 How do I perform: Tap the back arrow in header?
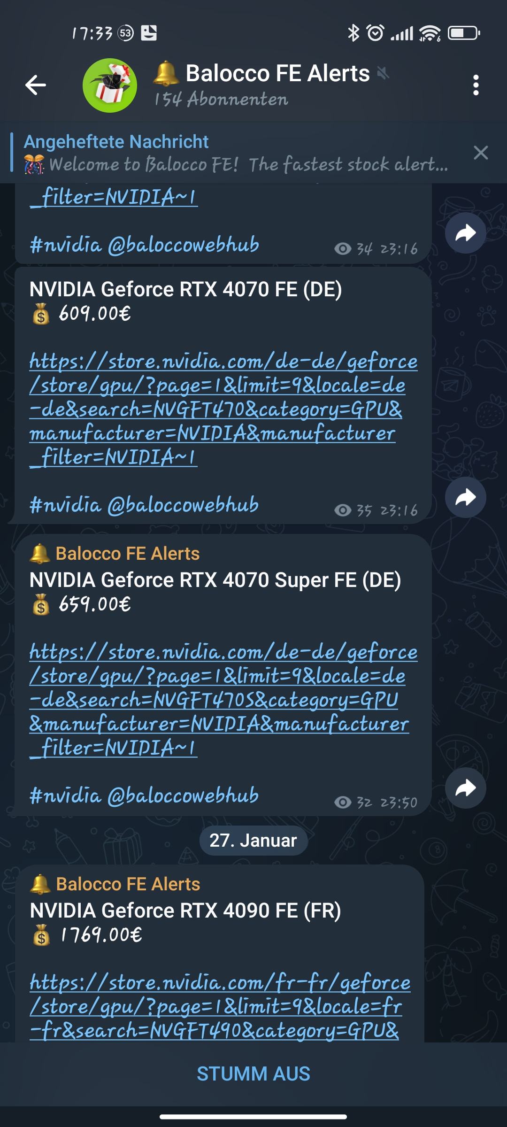36,85
